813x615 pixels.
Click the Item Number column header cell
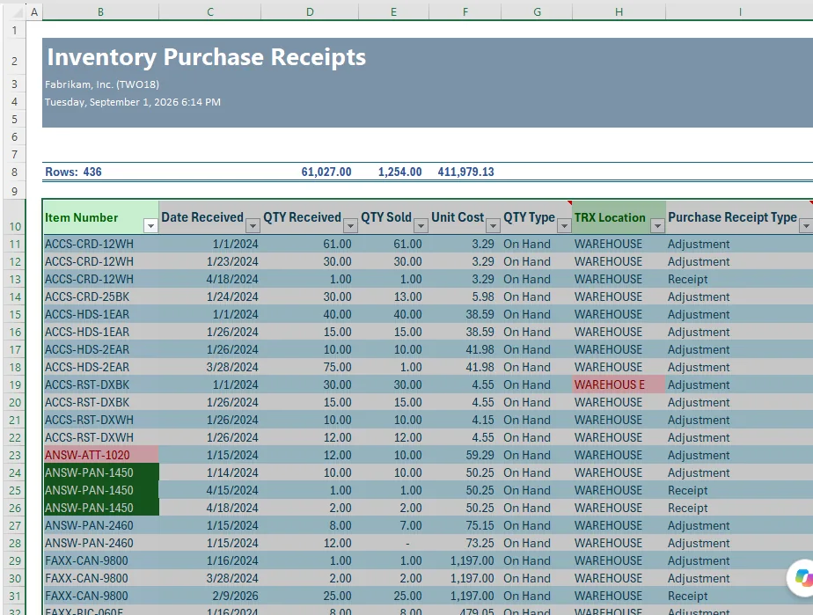pos(100,218)
